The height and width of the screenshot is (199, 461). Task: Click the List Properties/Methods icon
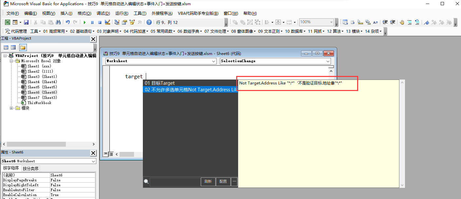[x=345, y=22]
